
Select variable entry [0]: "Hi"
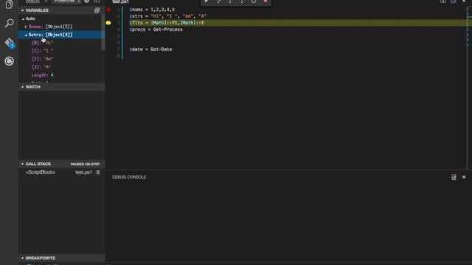click(x=62, y=43)
